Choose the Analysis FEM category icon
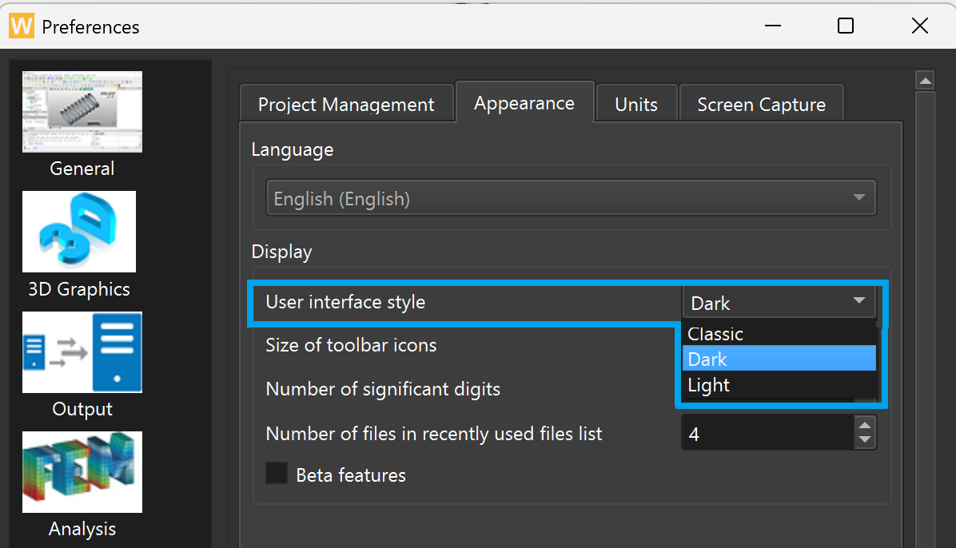This screenshot has width=956, height=548. tap(82, 472)
